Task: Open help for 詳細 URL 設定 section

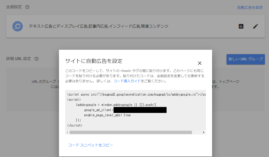Action: pos(36,59)
